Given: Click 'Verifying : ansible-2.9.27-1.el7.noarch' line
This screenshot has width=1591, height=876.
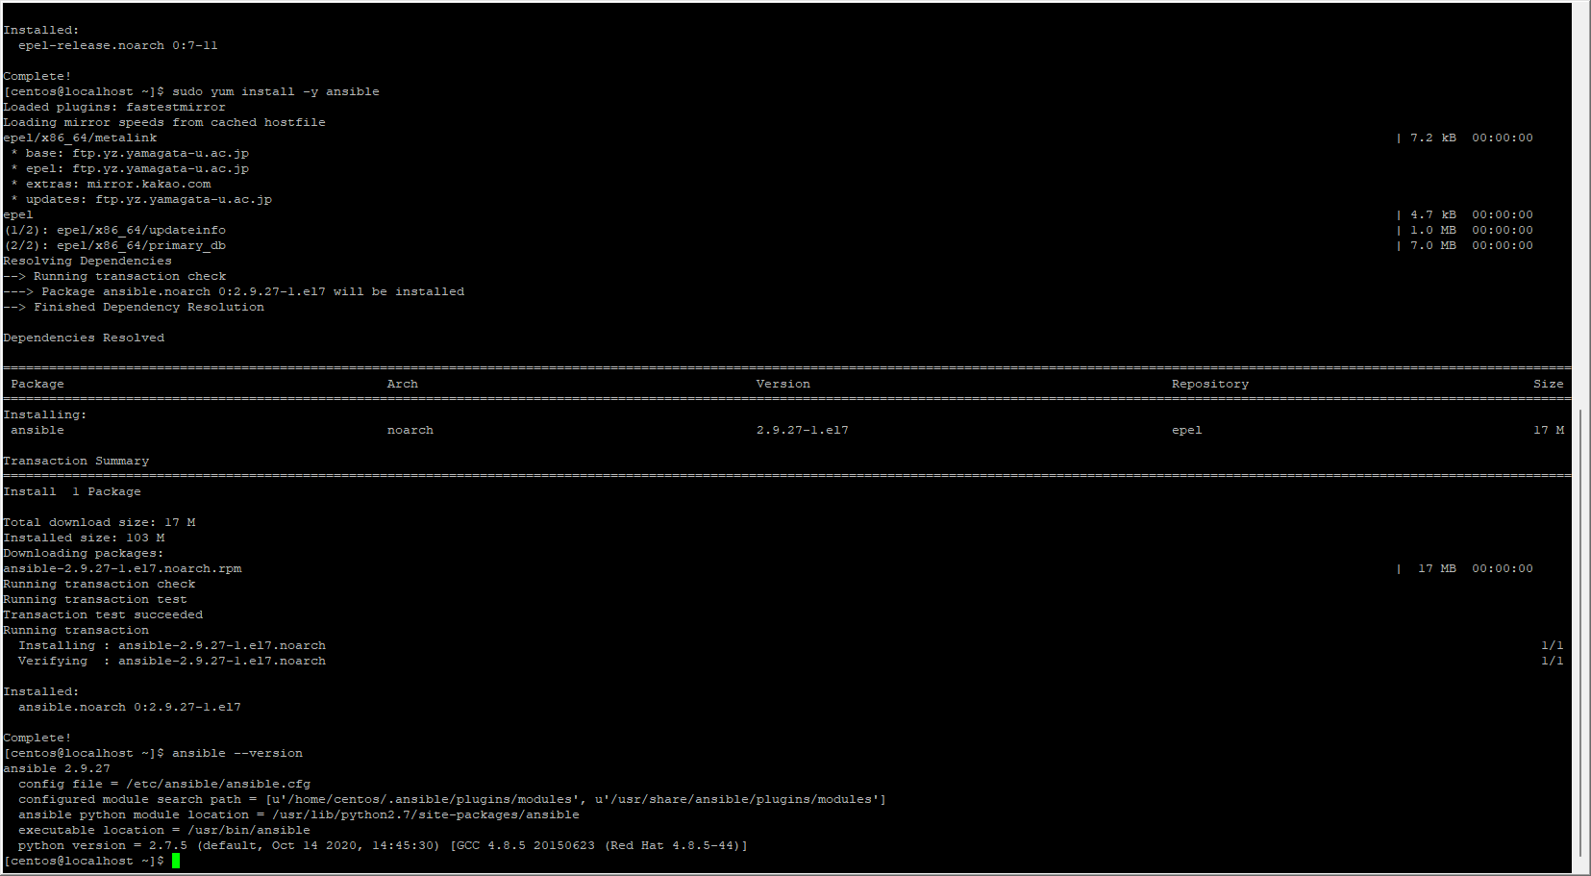Looking at the screenshot, I should 172,661.
